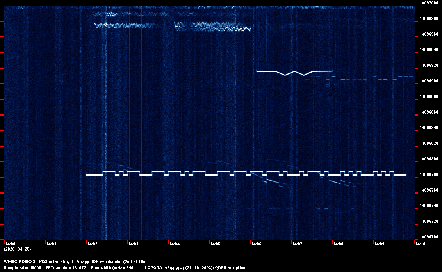This screenshot has height=272, width=442.
Task: Click the 14:03 time axis label
Action: click(x=133, y=244)
